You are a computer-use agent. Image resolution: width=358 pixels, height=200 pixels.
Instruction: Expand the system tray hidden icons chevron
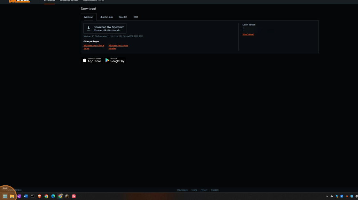click(x=327, y=196)
